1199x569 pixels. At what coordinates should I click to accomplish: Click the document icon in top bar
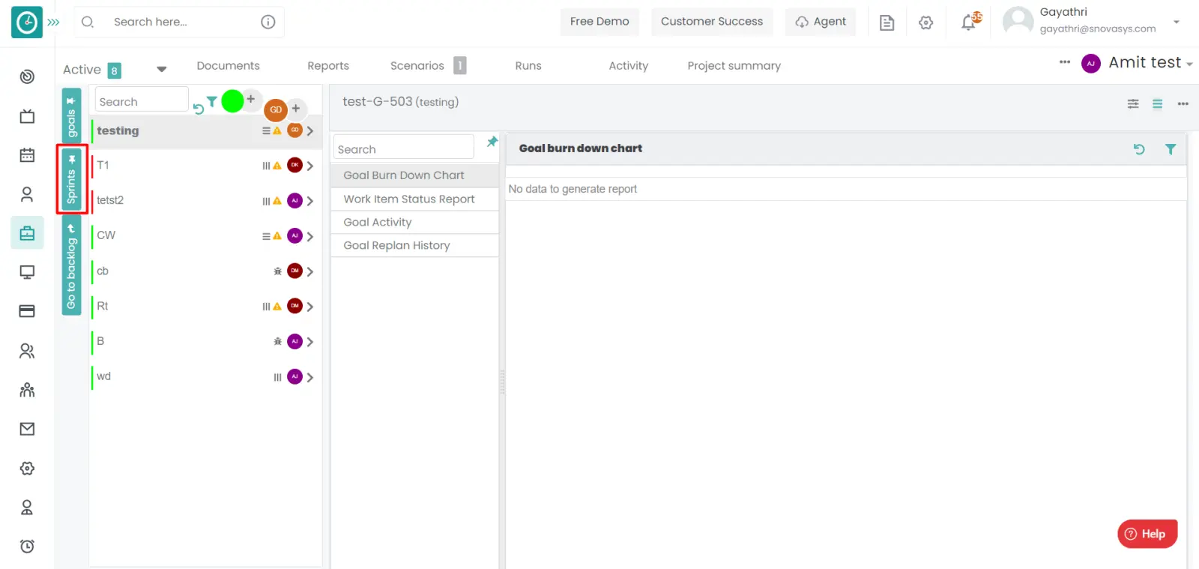(x=887, y=22)
